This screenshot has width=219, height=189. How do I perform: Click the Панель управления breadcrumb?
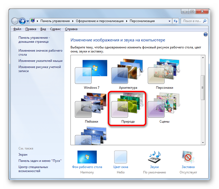(x=55, y=21)
